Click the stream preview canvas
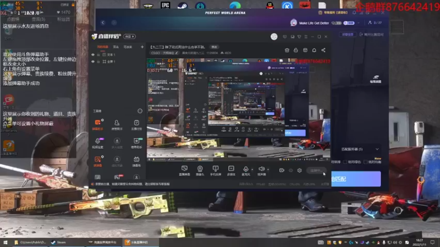Viewport: 440px width, 247px height. [x=238, y=109]
